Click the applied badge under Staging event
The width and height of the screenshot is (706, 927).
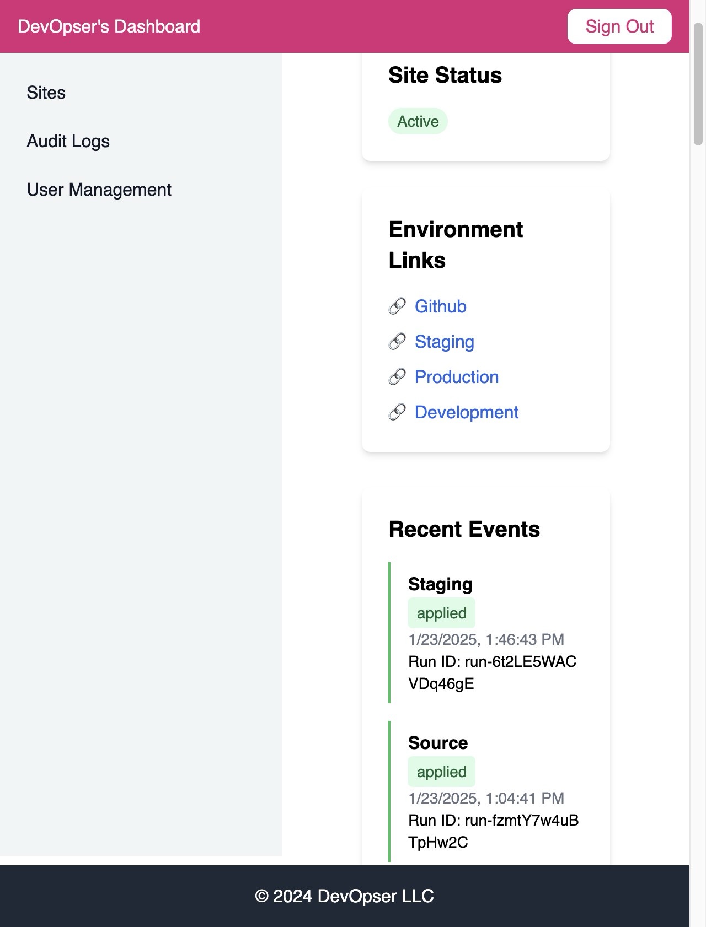click(442, 613)
